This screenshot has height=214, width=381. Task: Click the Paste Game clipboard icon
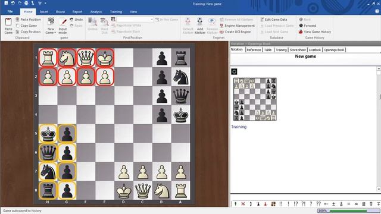coord(8,22)
